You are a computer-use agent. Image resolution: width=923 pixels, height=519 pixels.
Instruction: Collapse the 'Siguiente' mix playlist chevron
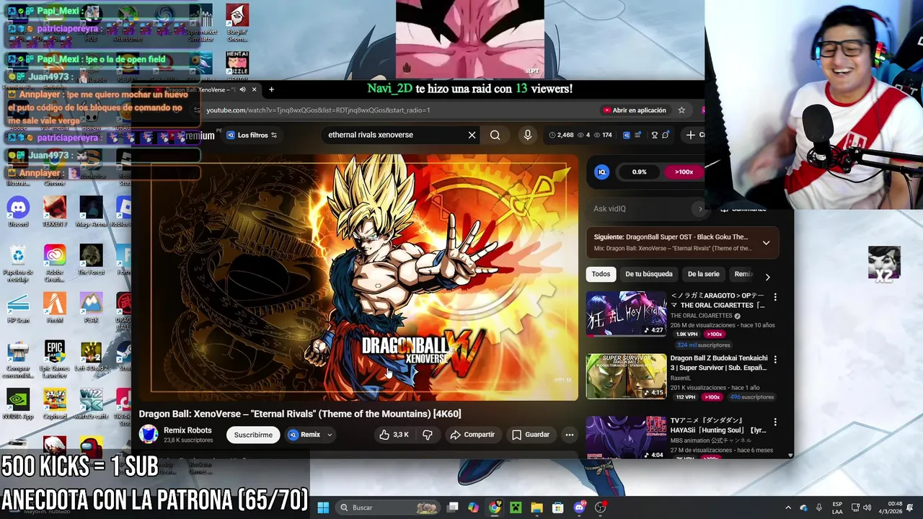(x=766, y=243)
